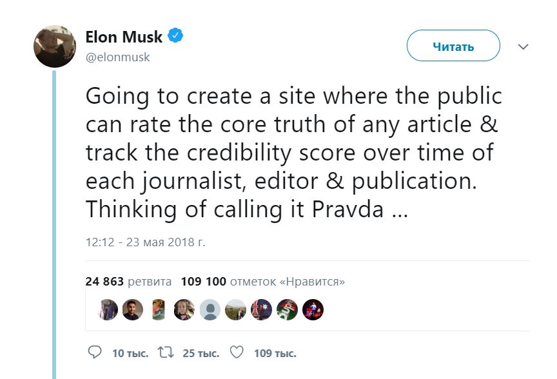Open the 12:12 - 23 мая 2018 timestamp

click(x=145, y=243)
